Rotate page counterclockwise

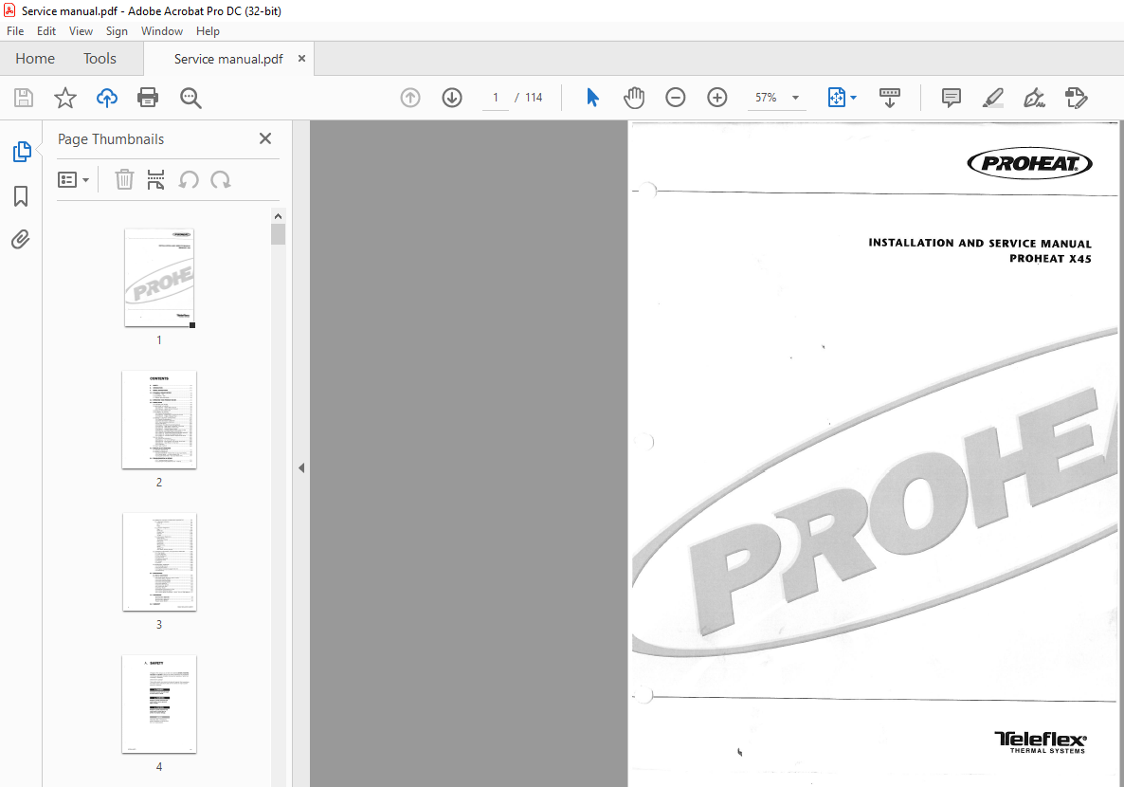(x=189, y=179)
